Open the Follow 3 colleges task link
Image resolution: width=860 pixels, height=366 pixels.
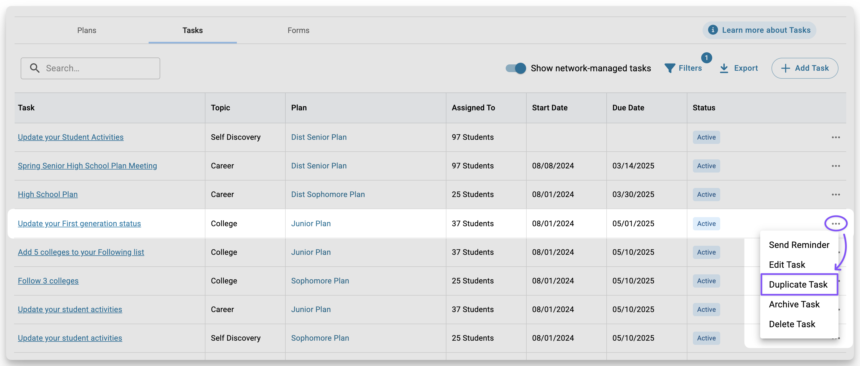click(x=48, y=281)
